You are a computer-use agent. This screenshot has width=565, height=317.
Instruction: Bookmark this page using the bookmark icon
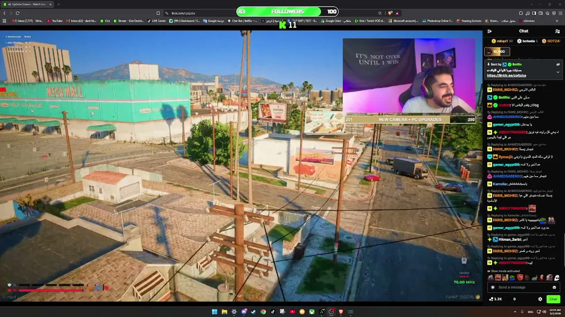[x=158, y=13]
